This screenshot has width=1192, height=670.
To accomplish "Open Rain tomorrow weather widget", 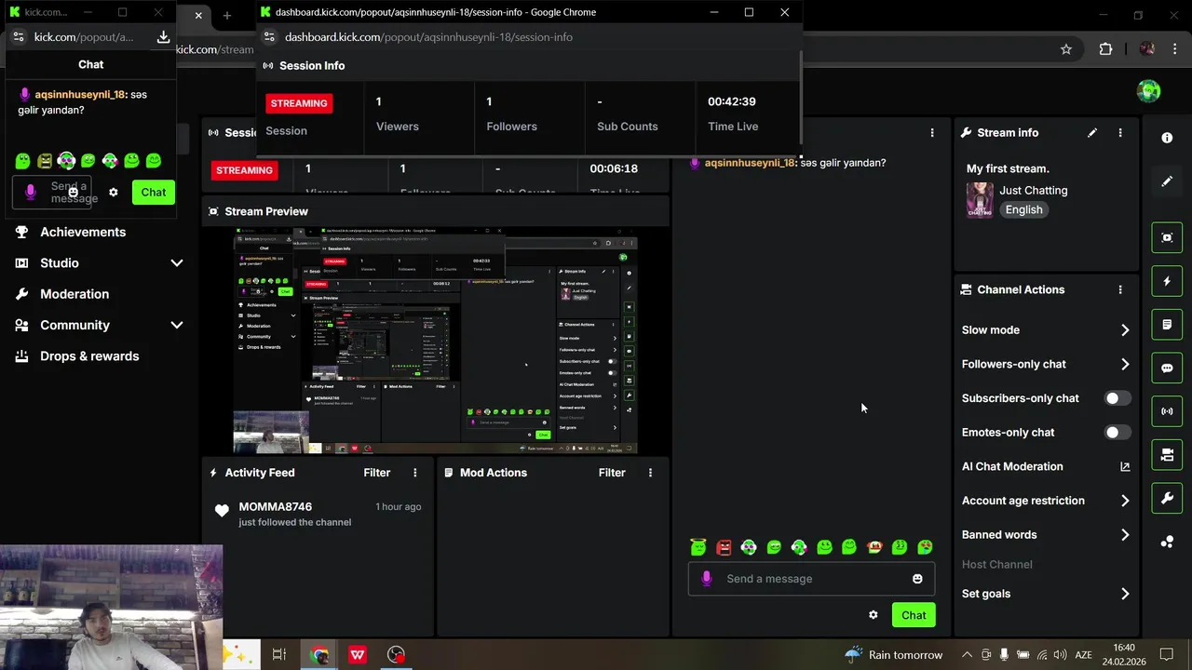I will 893,655.
